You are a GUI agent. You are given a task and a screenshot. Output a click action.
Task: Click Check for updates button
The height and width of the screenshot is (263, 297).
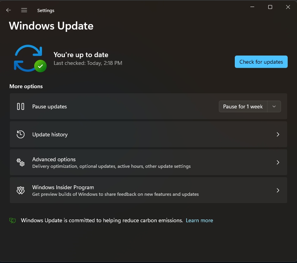click(x=261, y=62)
